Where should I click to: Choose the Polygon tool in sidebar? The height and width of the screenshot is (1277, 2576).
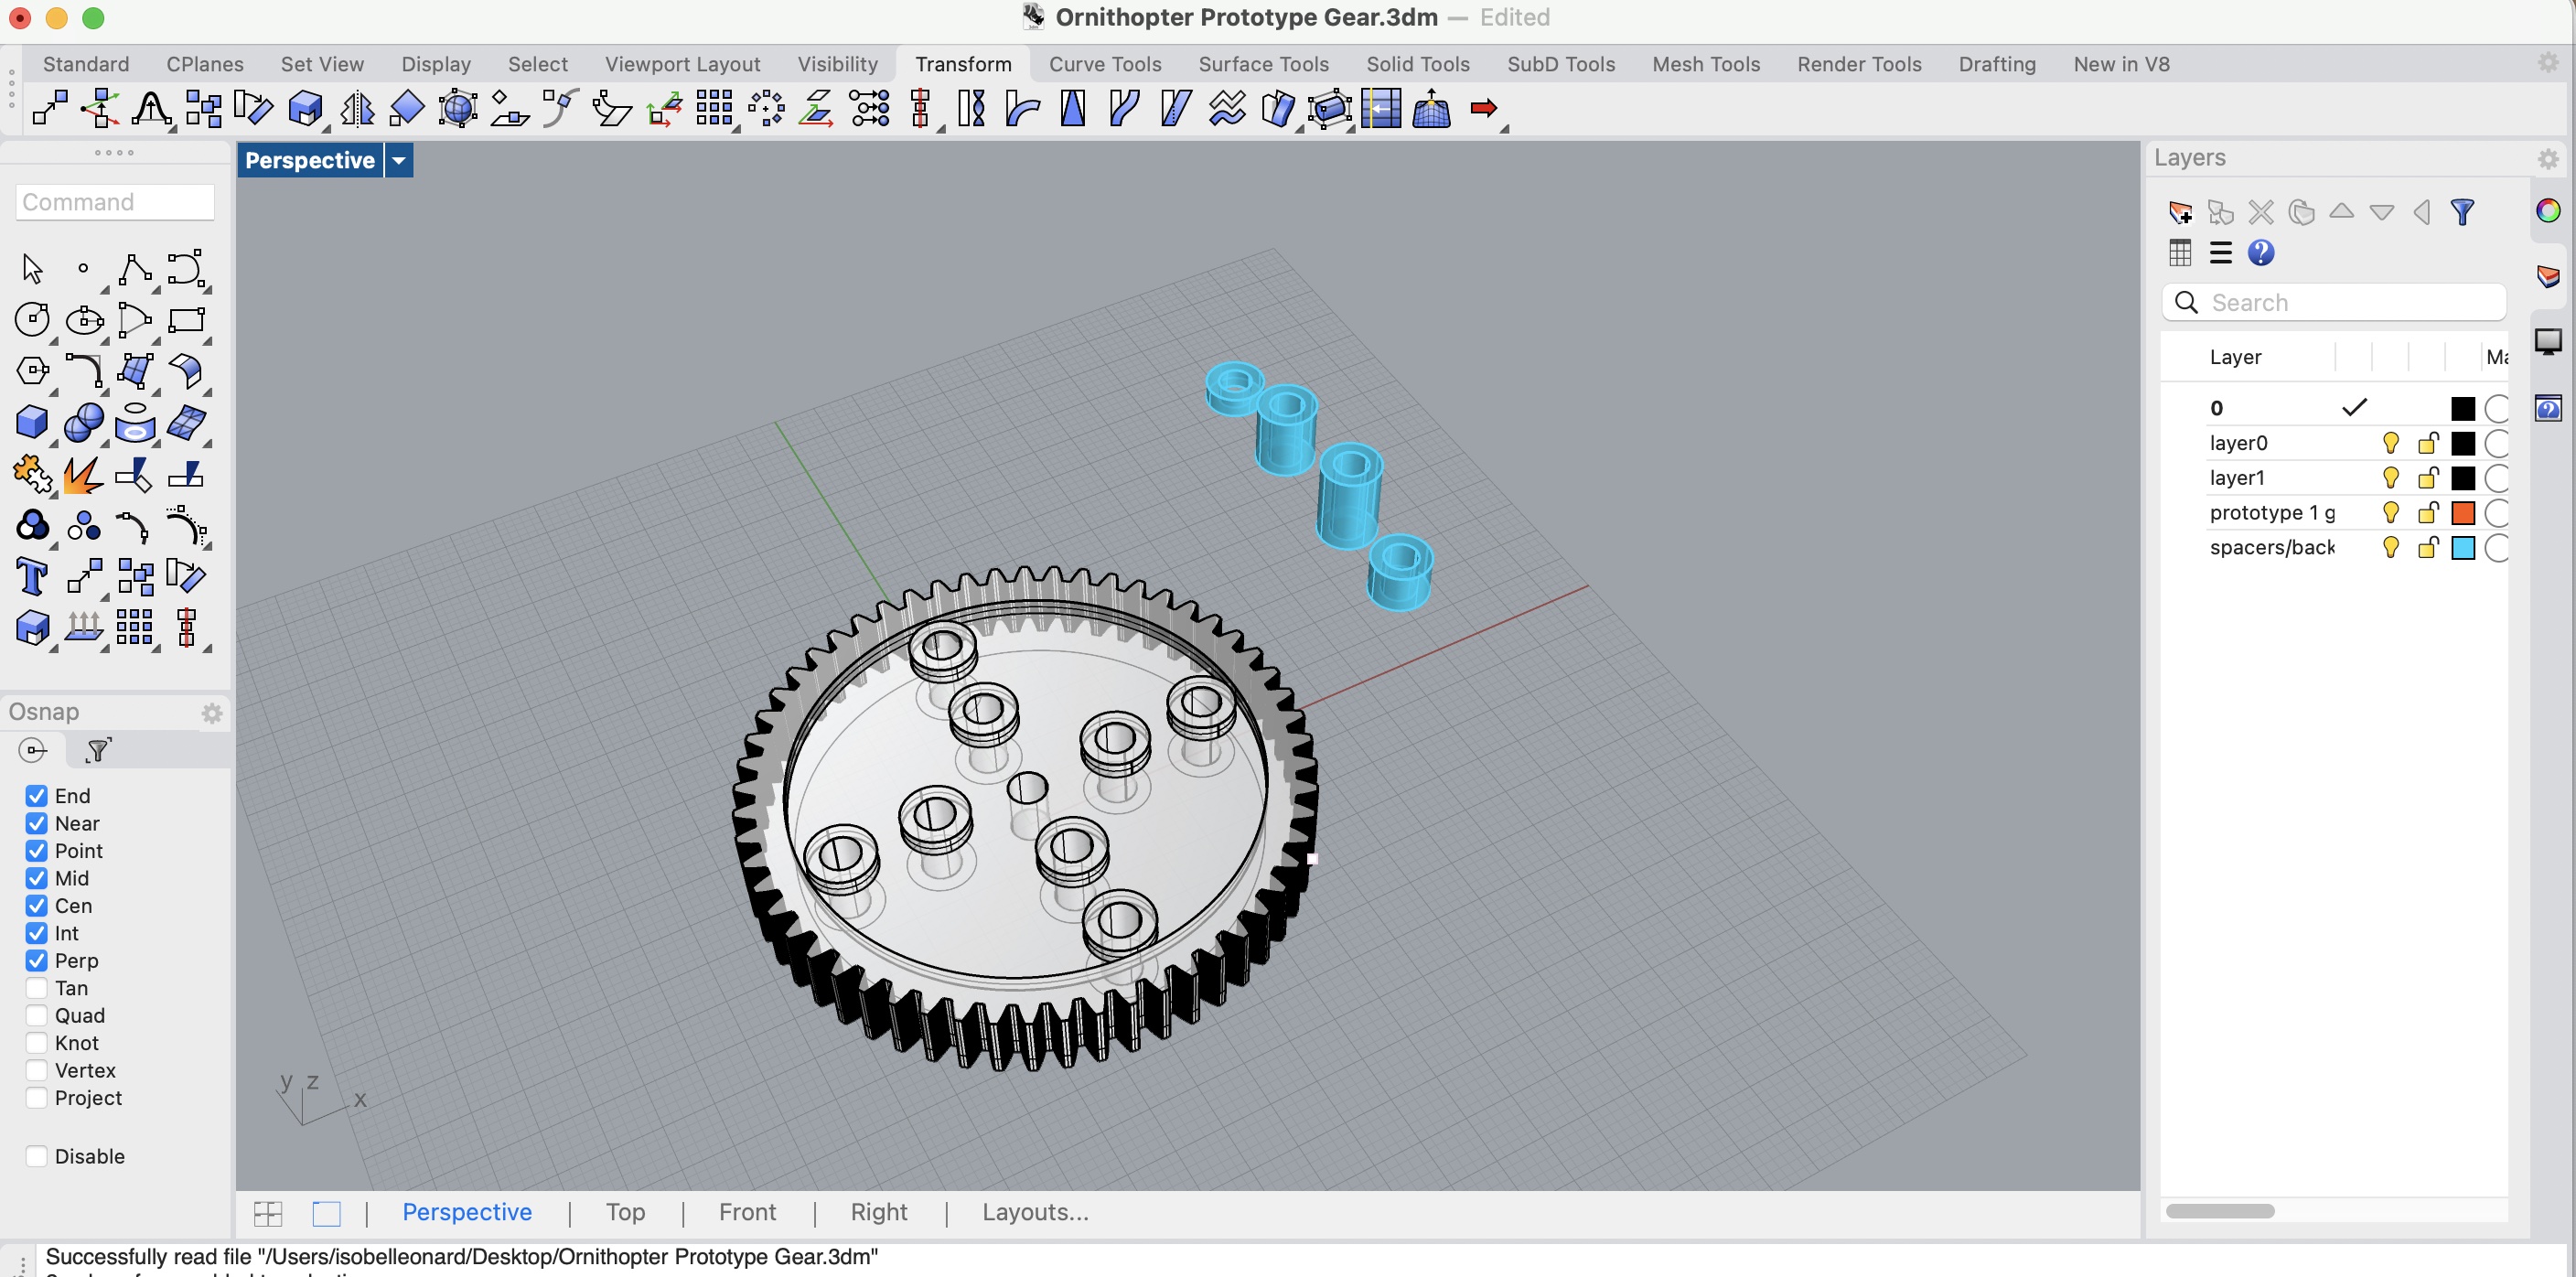coord(32,371)
